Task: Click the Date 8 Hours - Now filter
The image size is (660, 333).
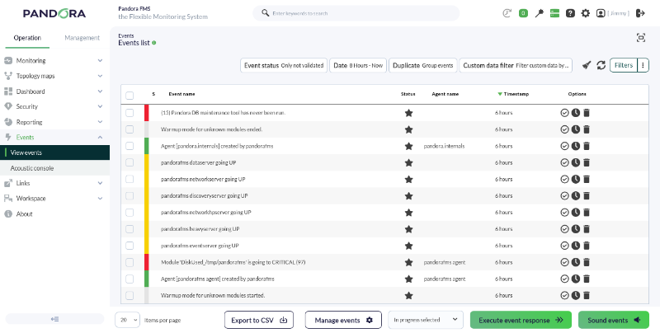Action: 358,66
